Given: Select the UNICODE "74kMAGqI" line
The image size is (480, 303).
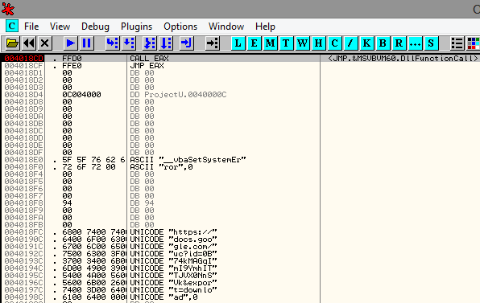Looking at the screenshot, I should tap(174, 261).
